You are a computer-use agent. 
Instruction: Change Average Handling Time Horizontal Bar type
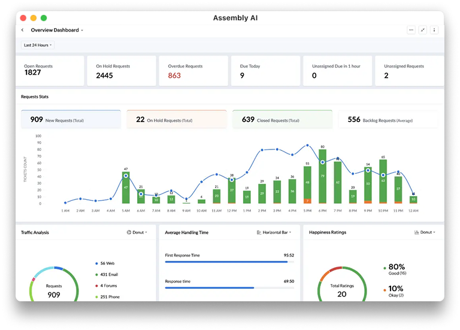click(x=274, y=232)
